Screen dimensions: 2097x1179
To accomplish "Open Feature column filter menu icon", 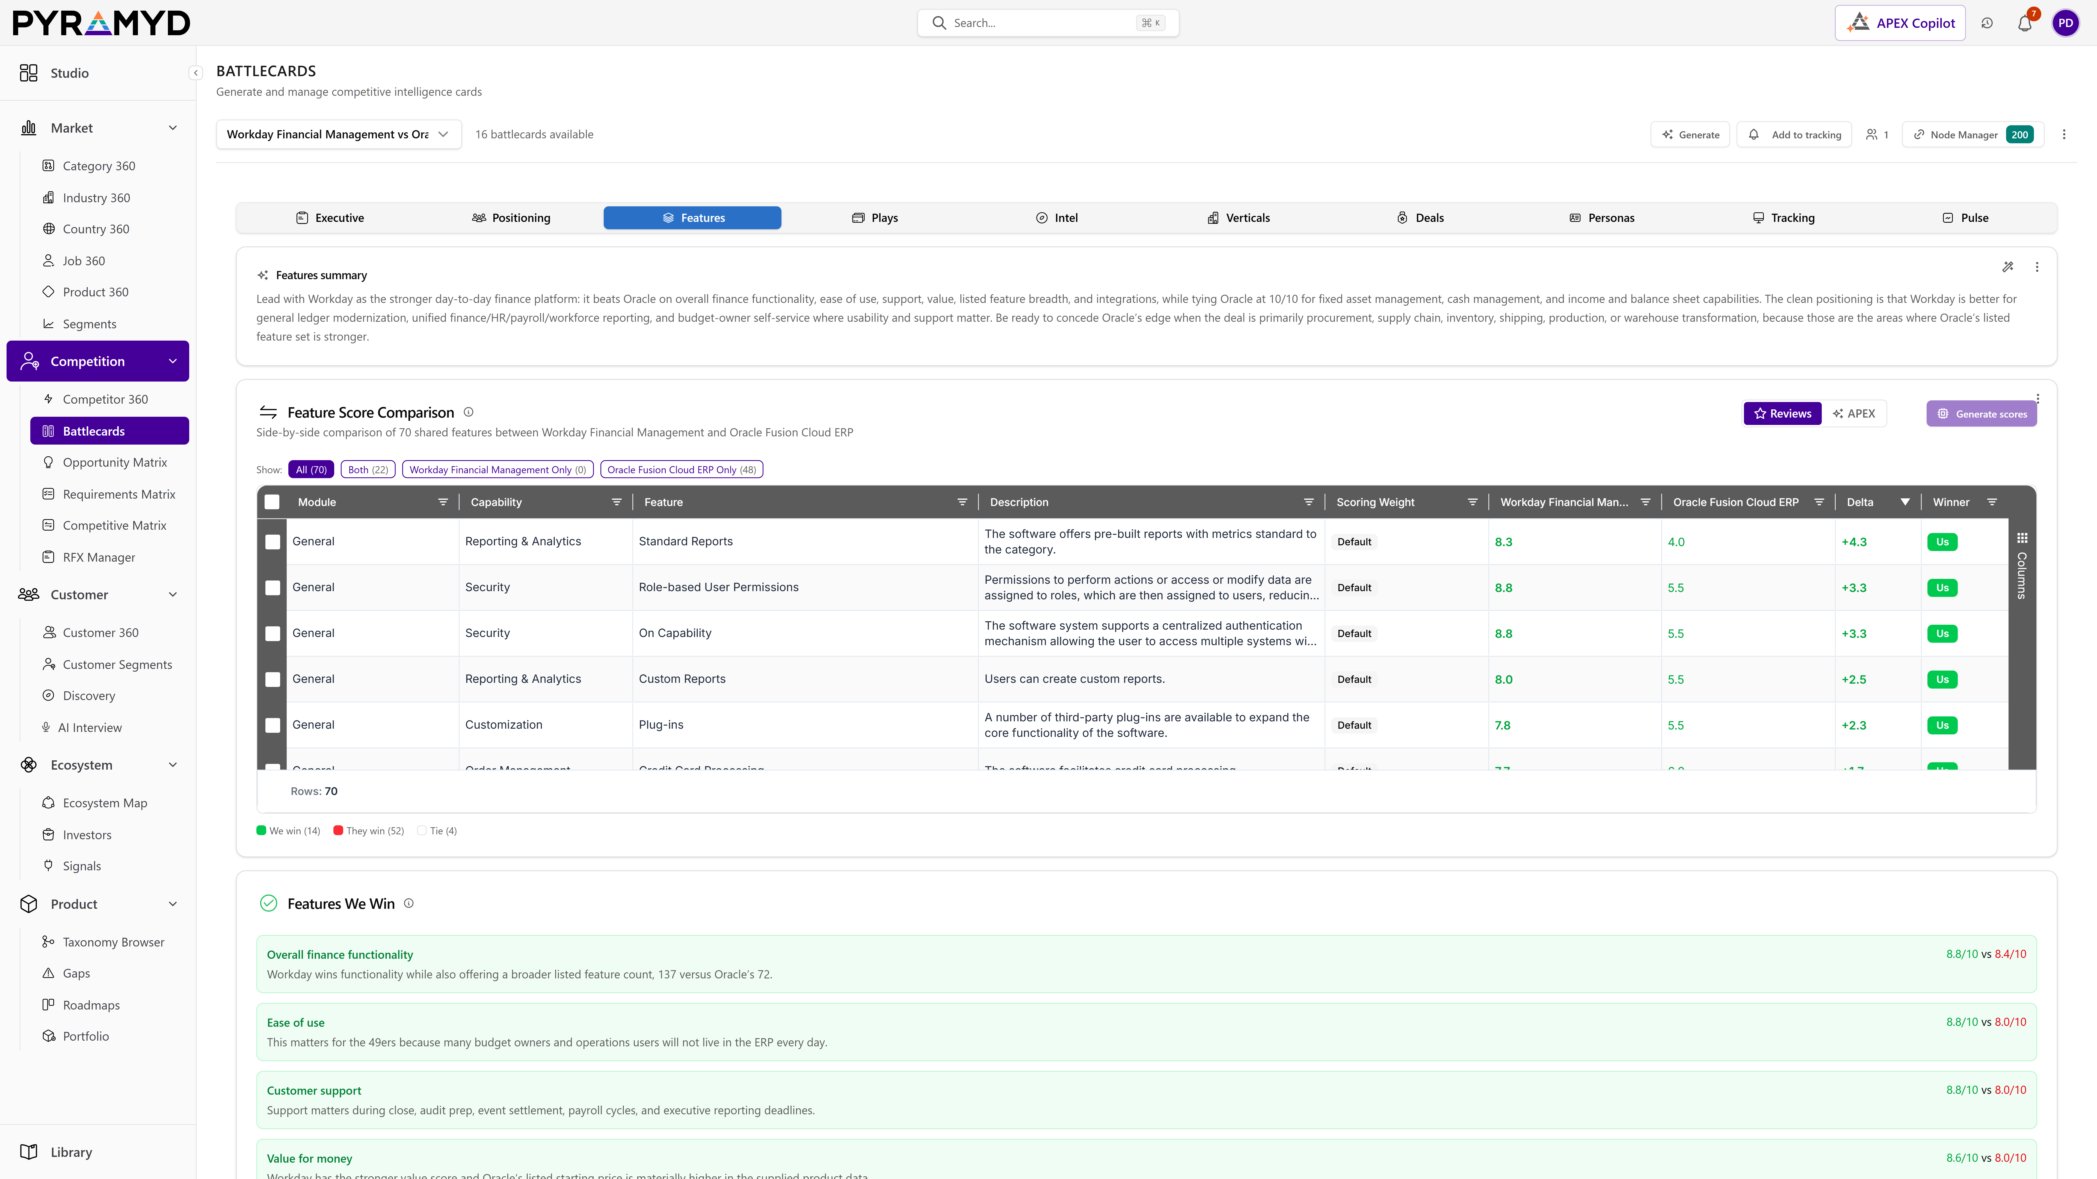I will click(x=962, y=502).
